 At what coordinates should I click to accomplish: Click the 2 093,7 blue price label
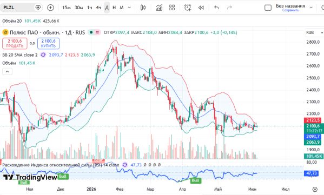(313, 137)
